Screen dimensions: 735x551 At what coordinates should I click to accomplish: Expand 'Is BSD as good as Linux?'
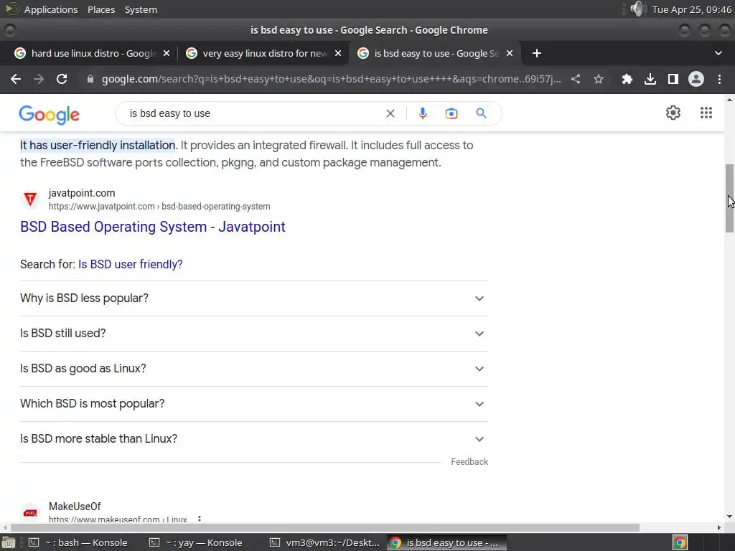click(254, 369)
